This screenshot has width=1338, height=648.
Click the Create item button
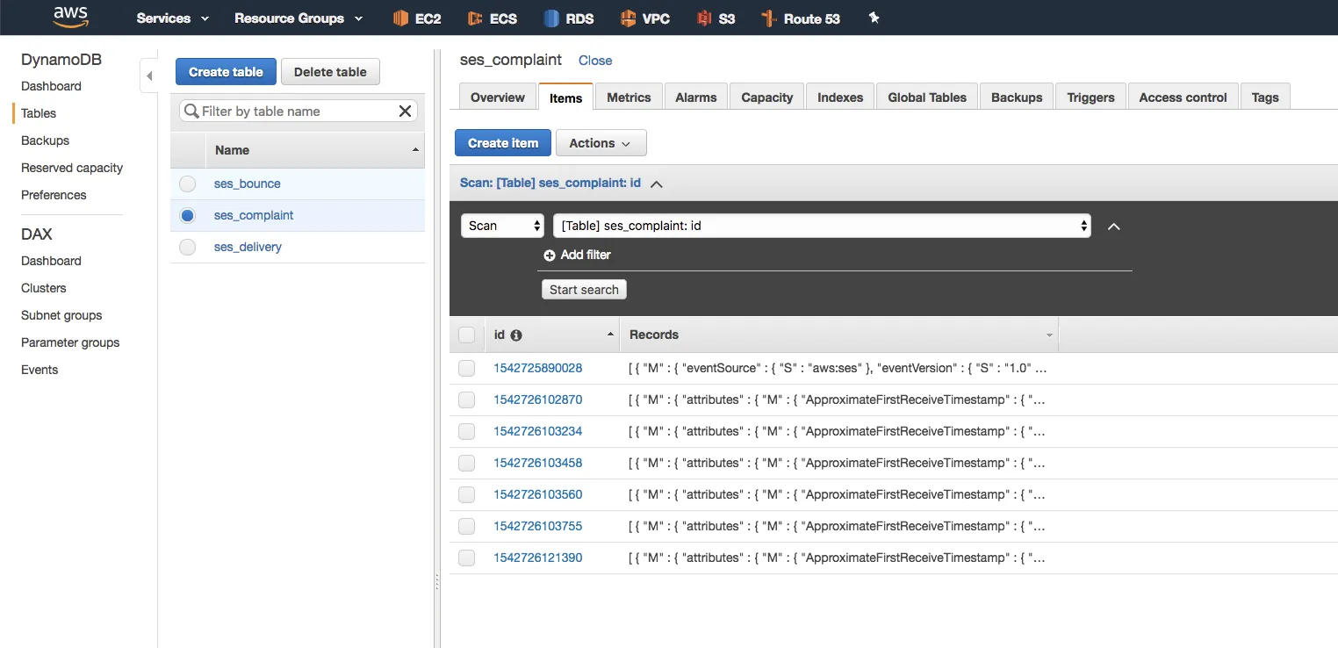pos(502,143)
